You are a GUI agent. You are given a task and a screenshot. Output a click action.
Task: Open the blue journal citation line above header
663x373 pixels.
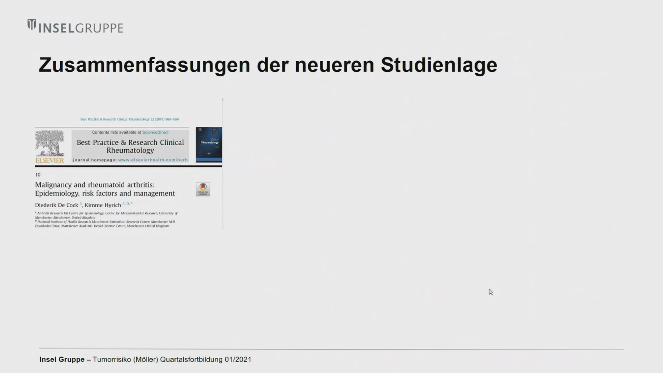(x=129, y=119)
